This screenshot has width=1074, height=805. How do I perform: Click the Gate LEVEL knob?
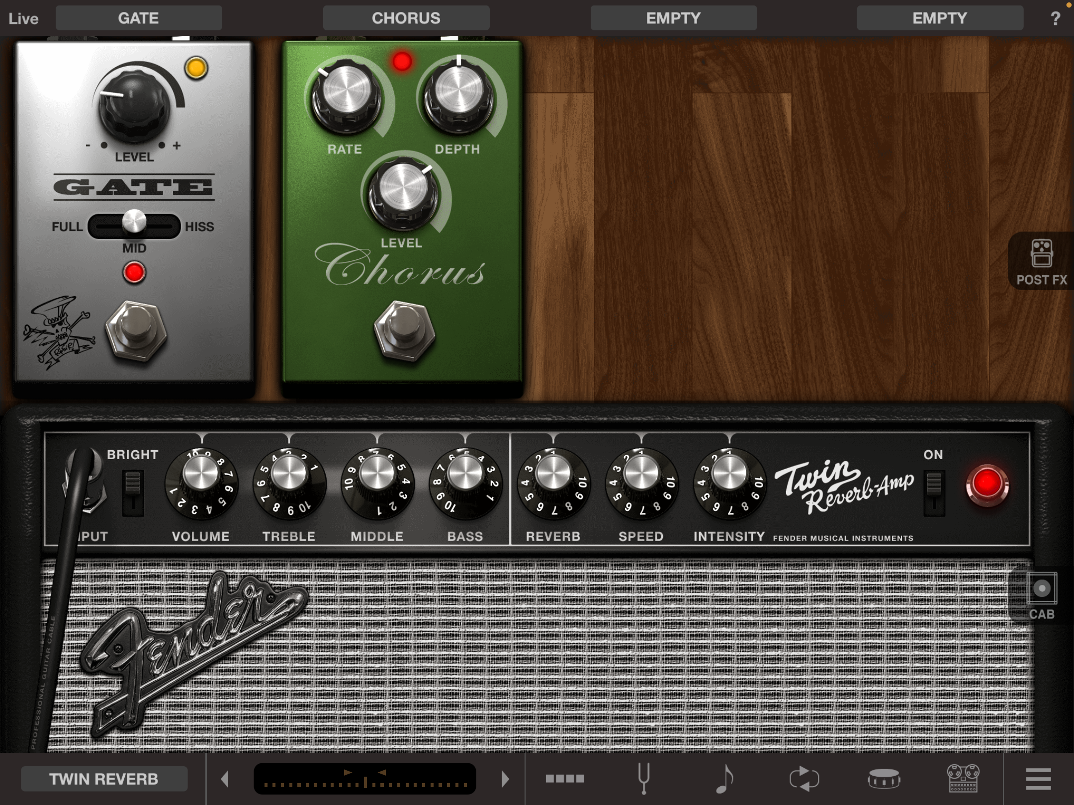(133, 105)
